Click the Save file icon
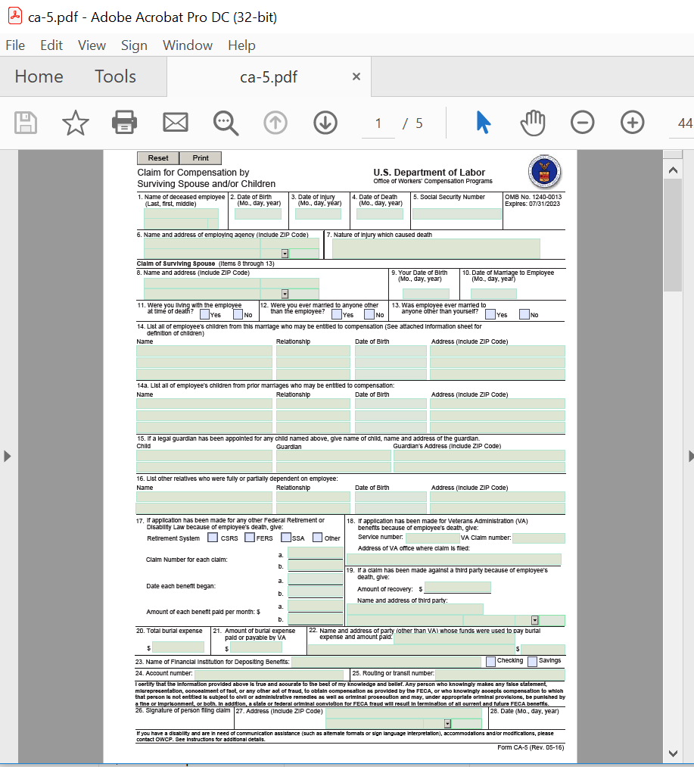Image resolution: width=694 pixels, height=767 pixels. (26, 122)
